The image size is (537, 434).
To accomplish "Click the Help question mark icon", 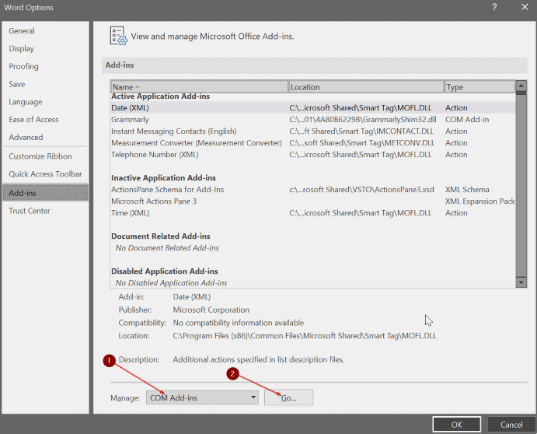I will click(x=494, y=7).
